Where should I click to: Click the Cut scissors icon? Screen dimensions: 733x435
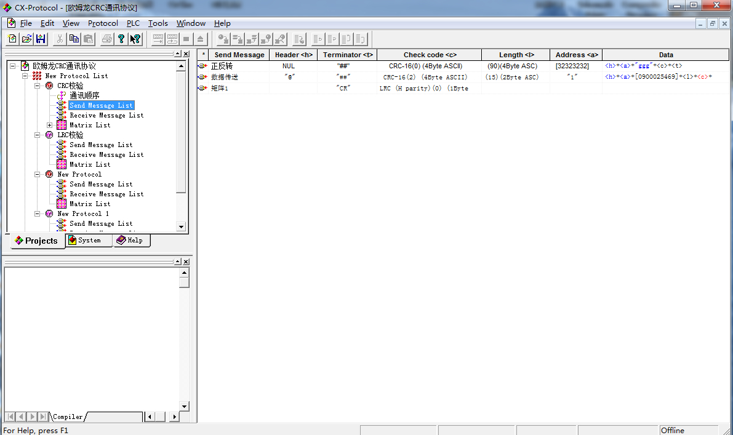click(60, 39)
